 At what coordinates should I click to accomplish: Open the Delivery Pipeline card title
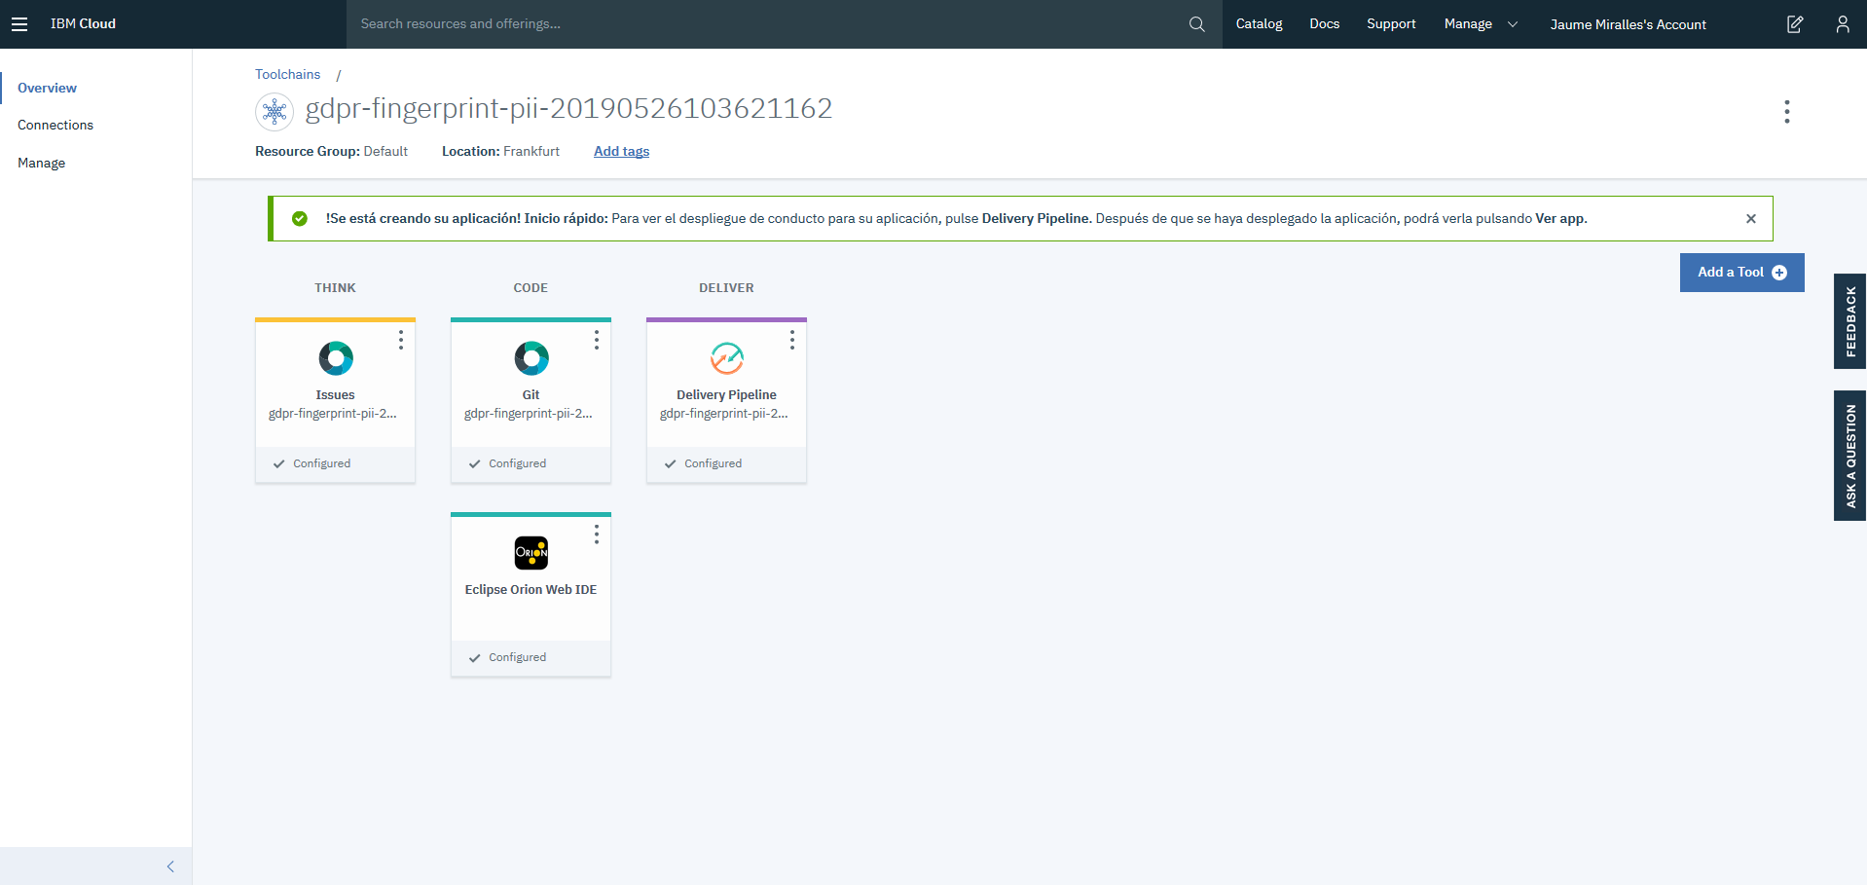coord(726,395)
